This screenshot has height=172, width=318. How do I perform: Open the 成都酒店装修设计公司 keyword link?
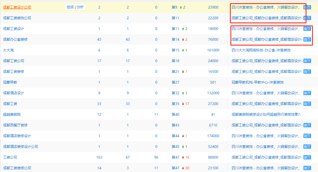click(x=20, y=147)
